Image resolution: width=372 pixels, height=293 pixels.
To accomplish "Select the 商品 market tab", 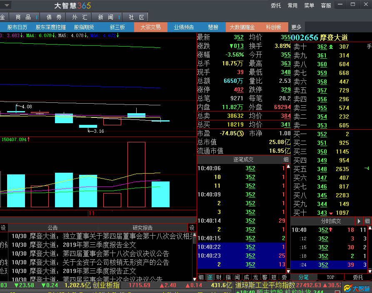I will [x=23, y=17].
